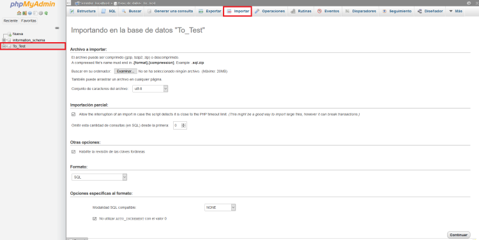
Task: Click the Exportar tab icon
Action: [201, 11]
